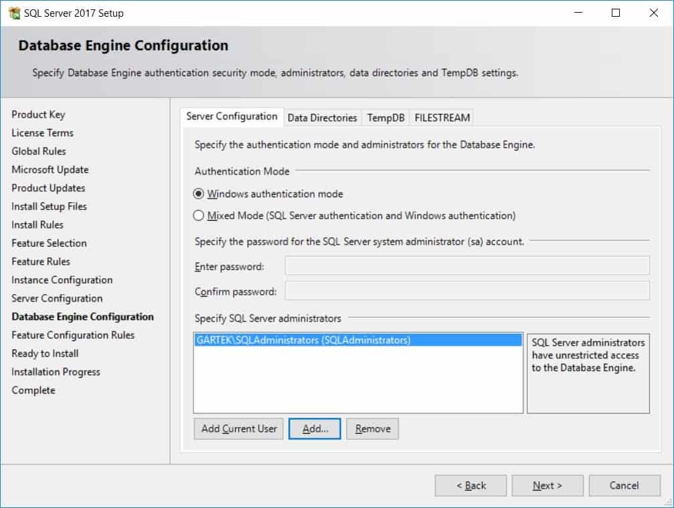Click Microsoft Update step in sidebar
This screenshot has height=508, width=674.
click(50, 170)
